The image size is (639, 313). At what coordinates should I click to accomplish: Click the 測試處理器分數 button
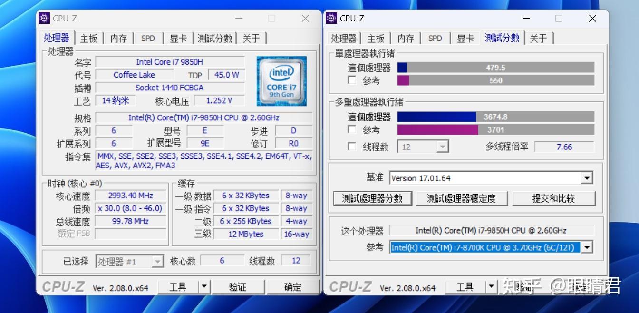[x=372, y=198]
